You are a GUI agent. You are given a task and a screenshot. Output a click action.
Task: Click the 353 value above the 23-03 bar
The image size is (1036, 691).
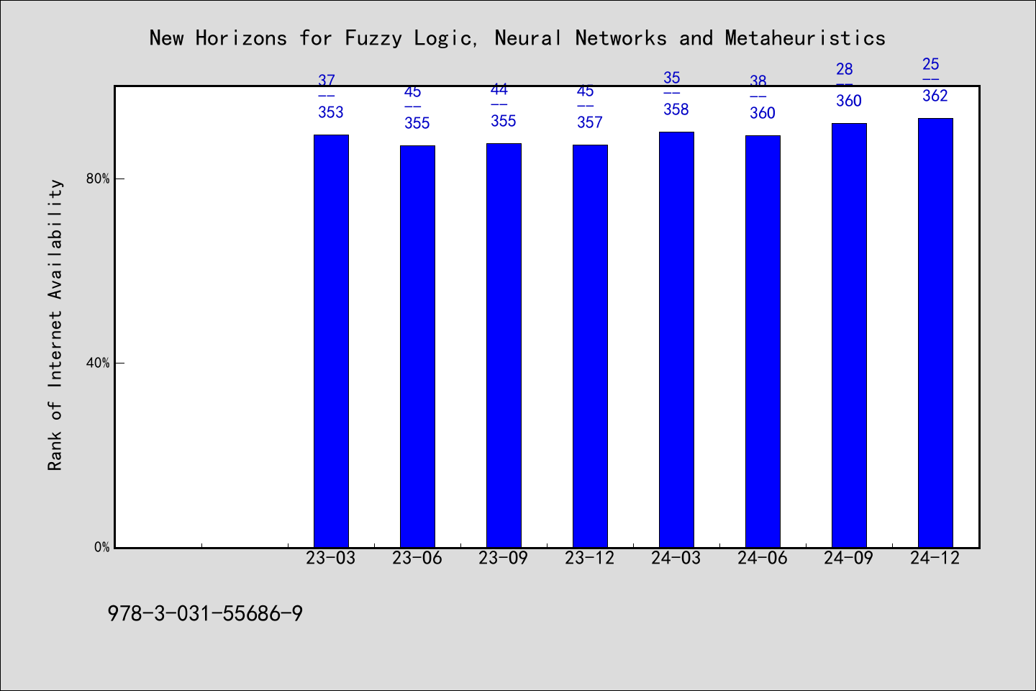coord(331,112)
